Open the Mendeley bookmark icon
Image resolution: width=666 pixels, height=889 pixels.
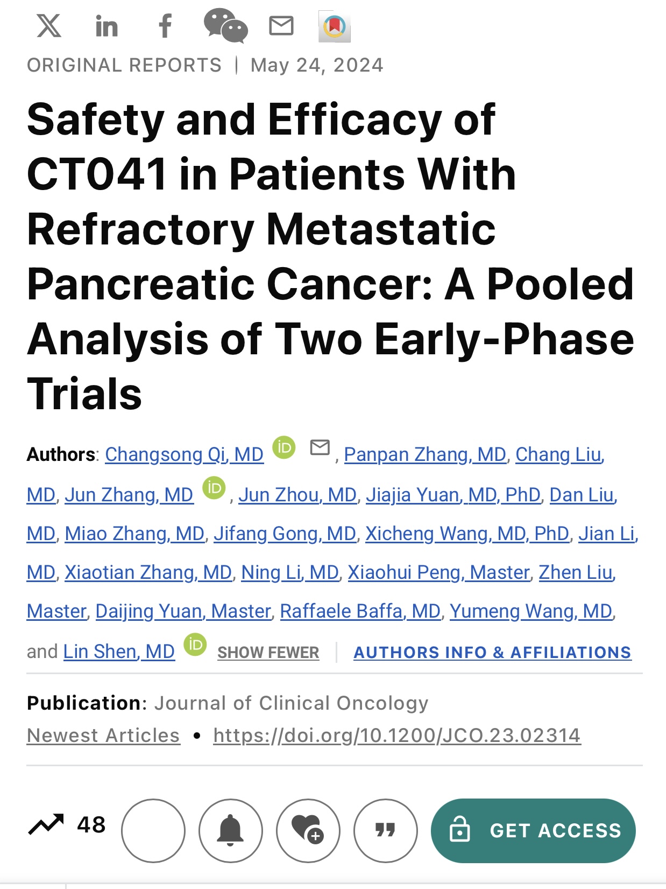pyautogui.click(x=335, y=26)
